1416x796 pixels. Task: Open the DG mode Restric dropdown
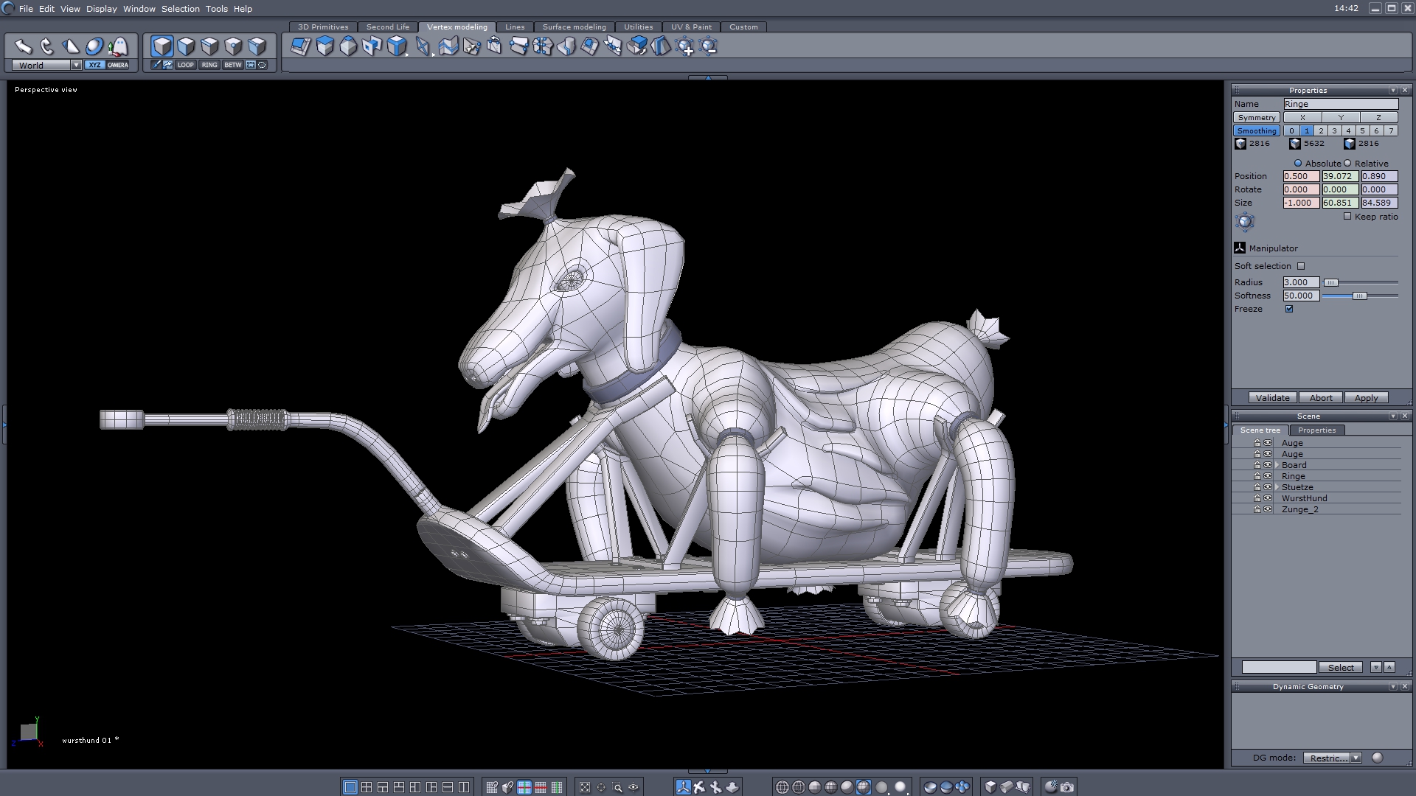coord(1356,758)
